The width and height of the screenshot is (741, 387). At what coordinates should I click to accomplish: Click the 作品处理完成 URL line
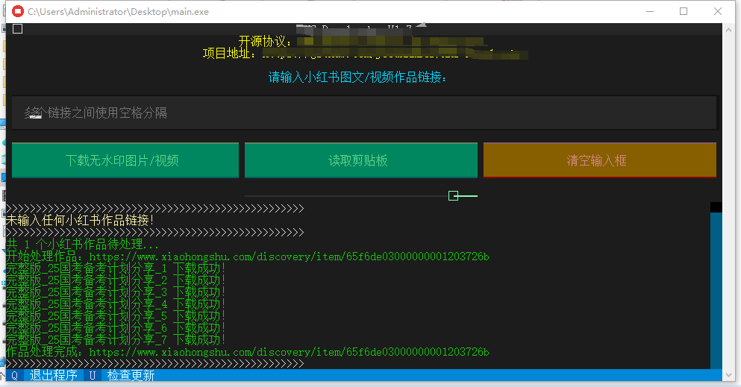[x=247, y=352]
